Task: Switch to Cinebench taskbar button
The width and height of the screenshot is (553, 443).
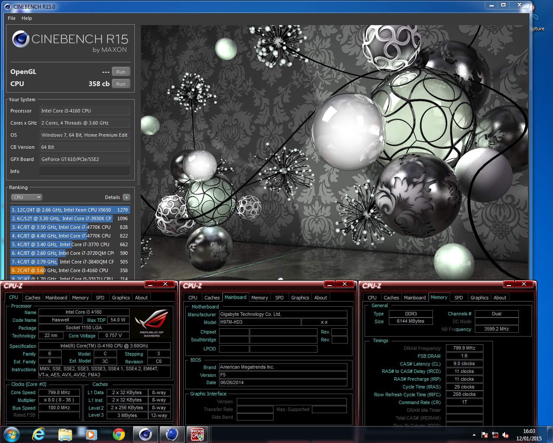Action: point(145,434)
